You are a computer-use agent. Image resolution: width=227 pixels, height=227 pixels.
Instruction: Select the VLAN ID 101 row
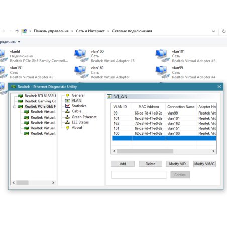(164, 118)
